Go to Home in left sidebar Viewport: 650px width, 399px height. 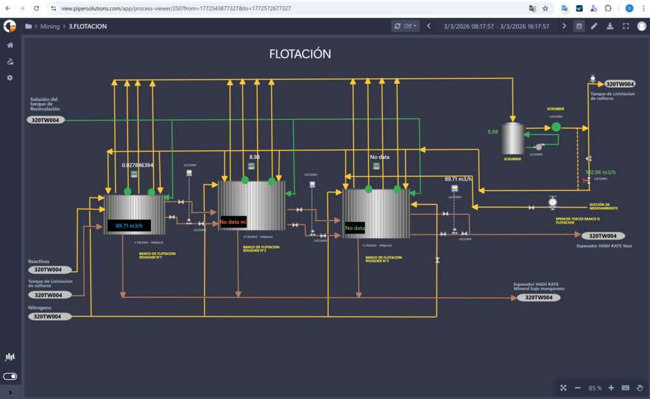coord(10,45)
